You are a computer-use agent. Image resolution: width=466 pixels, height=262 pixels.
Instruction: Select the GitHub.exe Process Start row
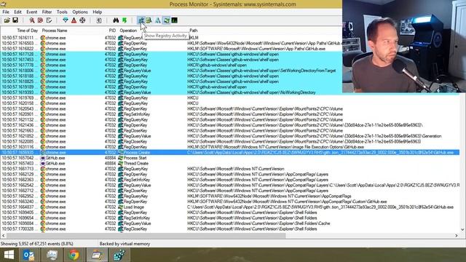[230, 158]
